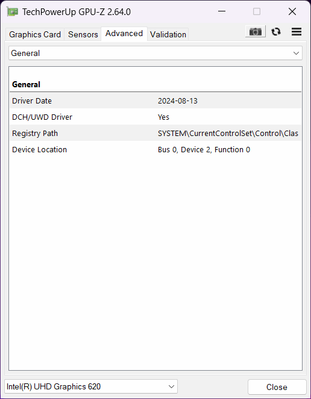Click the GPU-Z application icon in title bar
311x399 pixels.
click(12, 11)
